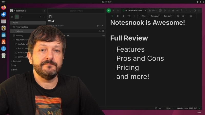Expand the Projects notebook in sidebar
The width and height of the screenshot is (205, 115).
coord(14,31)
